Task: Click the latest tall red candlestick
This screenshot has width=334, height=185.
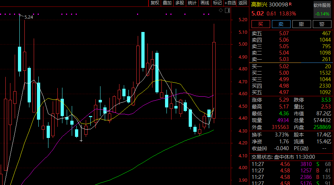Action: pos(214,80)
